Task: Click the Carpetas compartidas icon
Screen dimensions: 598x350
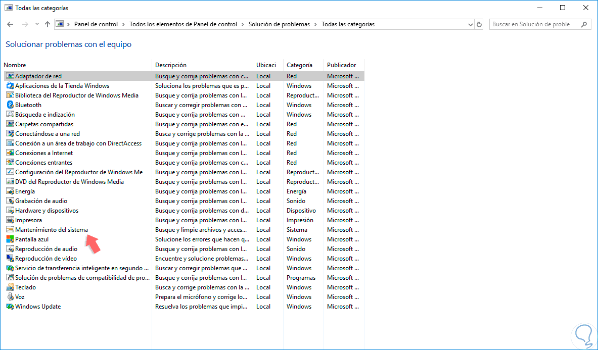Action: tap(10, 124)
